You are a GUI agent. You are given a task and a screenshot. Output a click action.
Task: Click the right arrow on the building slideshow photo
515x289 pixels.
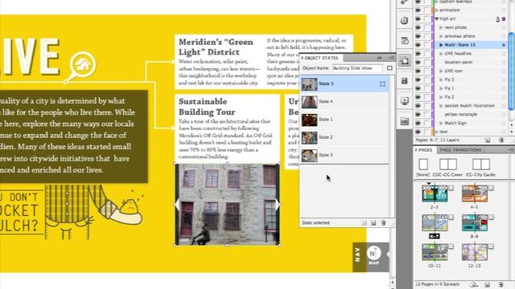(278, 205)
